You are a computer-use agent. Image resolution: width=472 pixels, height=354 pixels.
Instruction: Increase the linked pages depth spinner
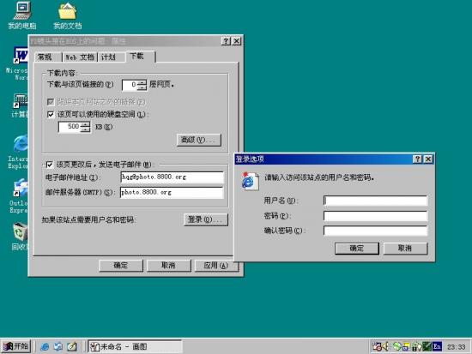(142, 82)
